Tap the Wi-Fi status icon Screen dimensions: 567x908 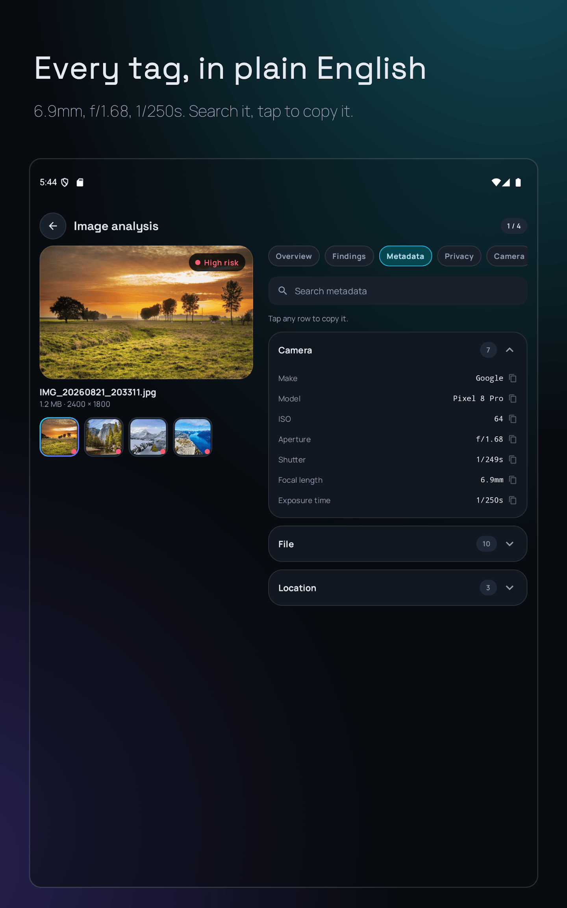496,182
